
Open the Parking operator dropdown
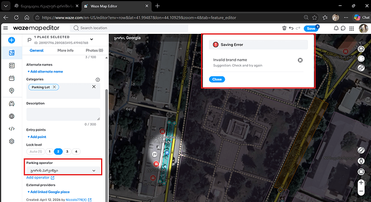point(63,170)
